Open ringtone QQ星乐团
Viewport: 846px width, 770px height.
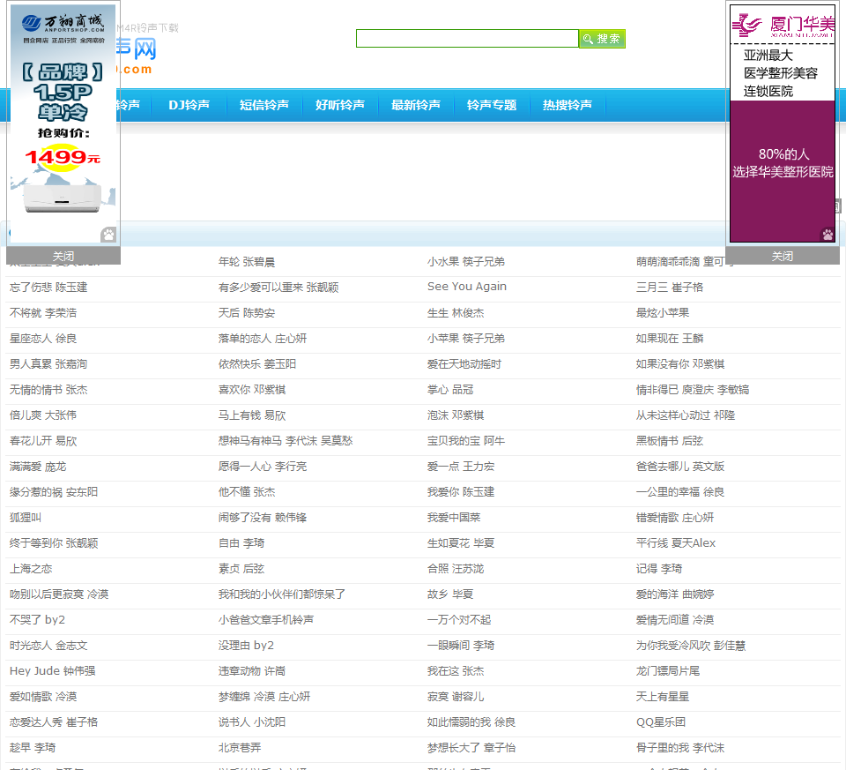pyautogui.click(x=661, y=722)
